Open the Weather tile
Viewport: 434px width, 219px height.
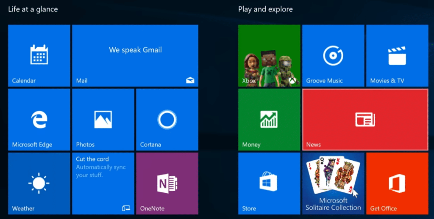click(x=39, y=183)
